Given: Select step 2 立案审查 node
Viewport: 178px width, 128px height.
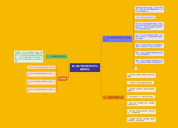Looking at the screenshot, I should 140,82.
